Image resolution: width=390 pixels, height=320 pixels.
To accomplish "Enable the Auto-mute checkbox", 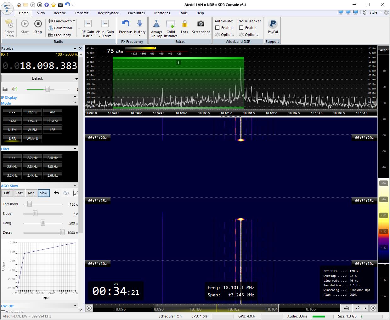I will (x=218, y=28).
